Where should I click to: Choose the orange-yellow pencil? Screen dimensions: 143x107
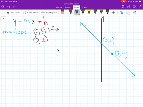(101, 12)
